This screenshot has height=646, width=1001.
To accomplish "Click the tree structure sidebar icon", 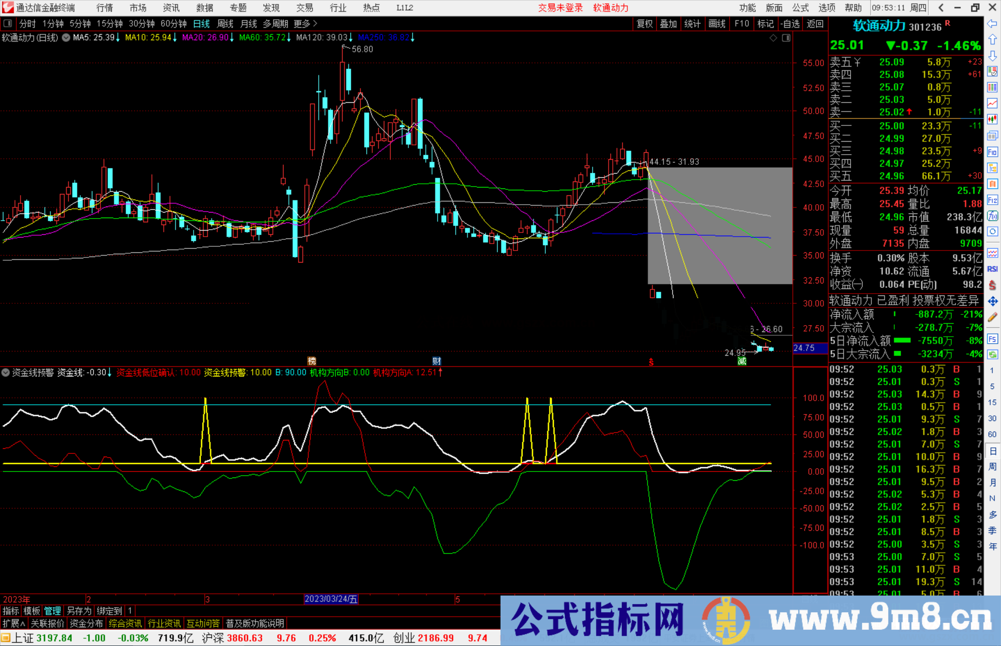I will (x=992, y=168).
